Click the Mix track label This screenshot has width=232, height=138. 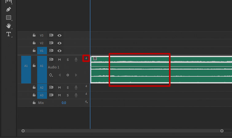(41, 103)
